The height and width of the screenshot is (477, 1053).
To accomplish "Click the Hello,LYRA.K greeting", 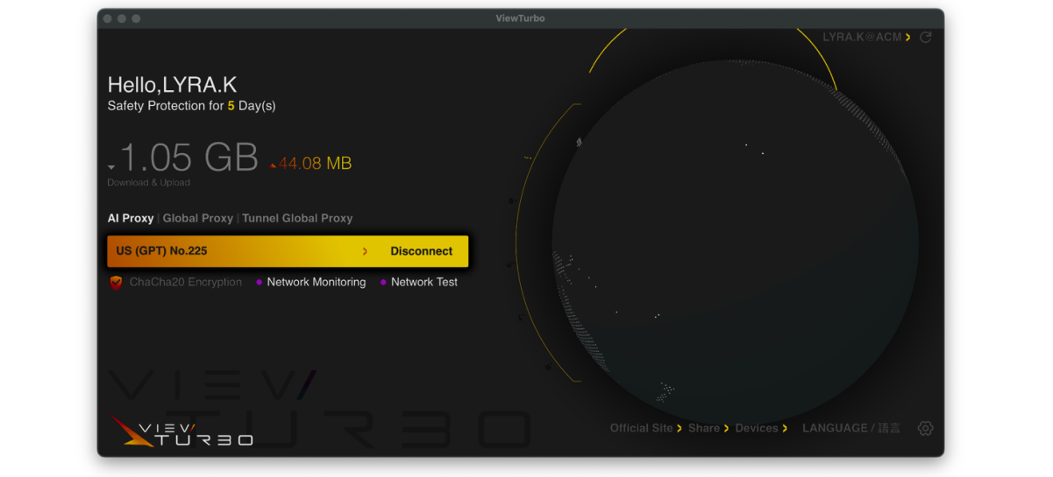I will 172,85.
